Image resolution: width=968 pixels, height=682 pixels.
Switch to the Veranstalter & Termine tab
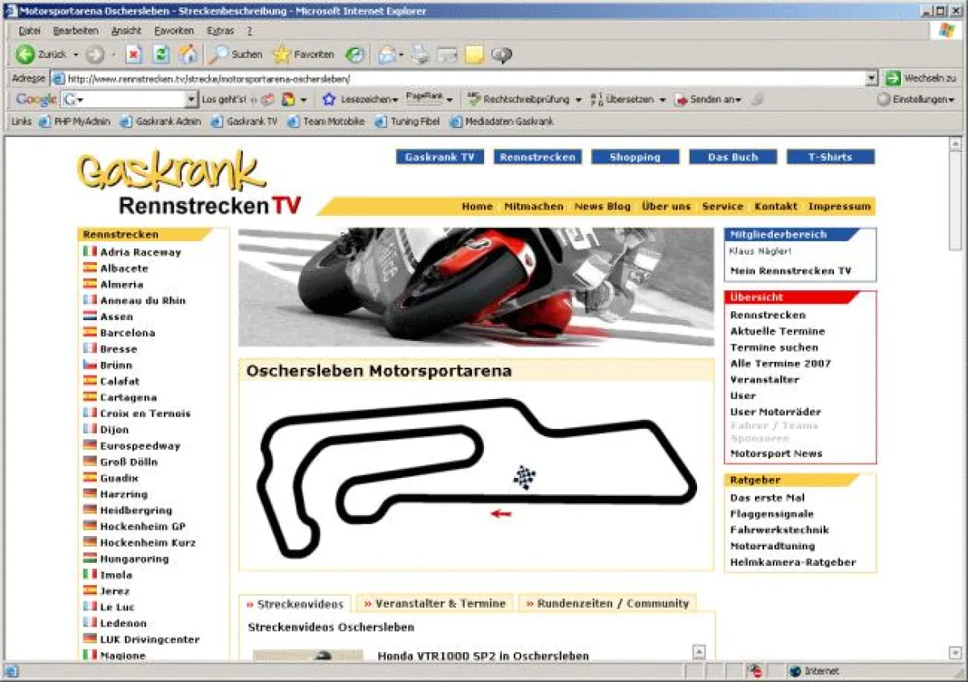pyautogui.click(x=436, y=602)
